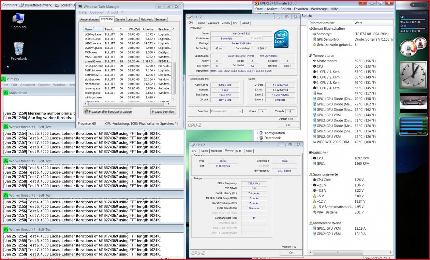Viewport: 430px width, 260px height.
Task: Select the CPU Core 1.26 V voltage row
Action: click(x=351, y=180)
